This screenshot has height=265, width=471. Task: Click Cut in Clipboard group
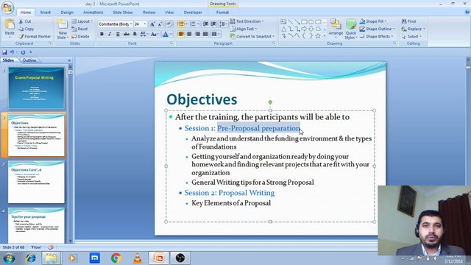24,21
